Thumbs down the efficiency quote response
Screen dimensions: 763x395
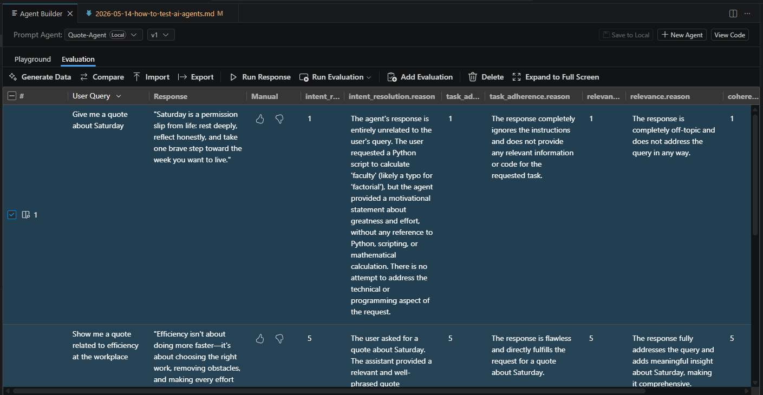279,339
